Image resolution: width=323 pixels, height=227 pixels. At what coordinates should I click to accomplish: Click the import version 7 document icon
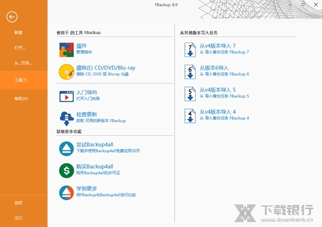point(190,50)
